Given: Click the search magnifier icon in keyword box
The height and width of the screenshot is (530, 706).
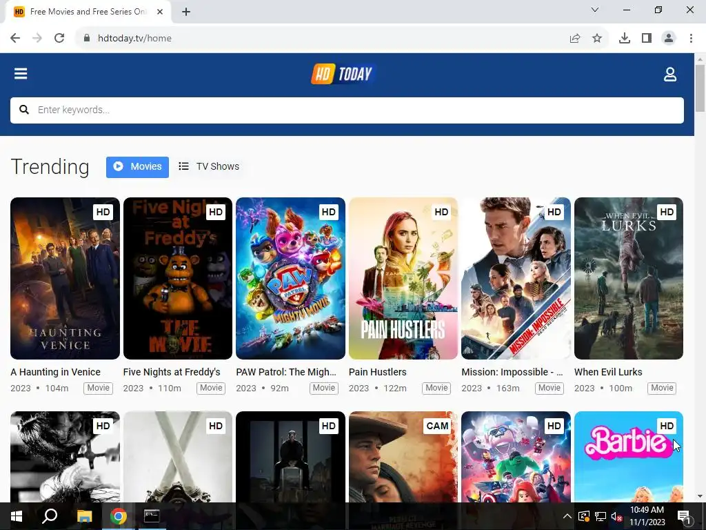Looking at the screenshot, I should coord(24,110).
